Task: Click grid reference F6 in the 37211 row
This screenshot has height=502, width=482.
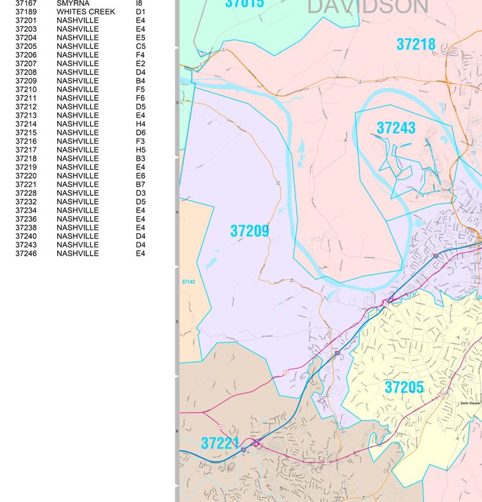Action: pos(140,98)
